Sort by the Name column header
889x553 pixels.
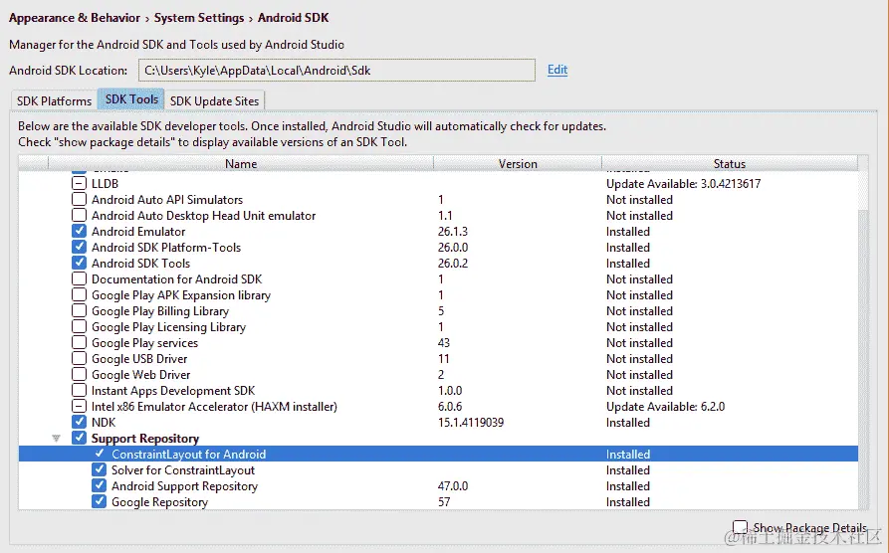tap(241, 164)
